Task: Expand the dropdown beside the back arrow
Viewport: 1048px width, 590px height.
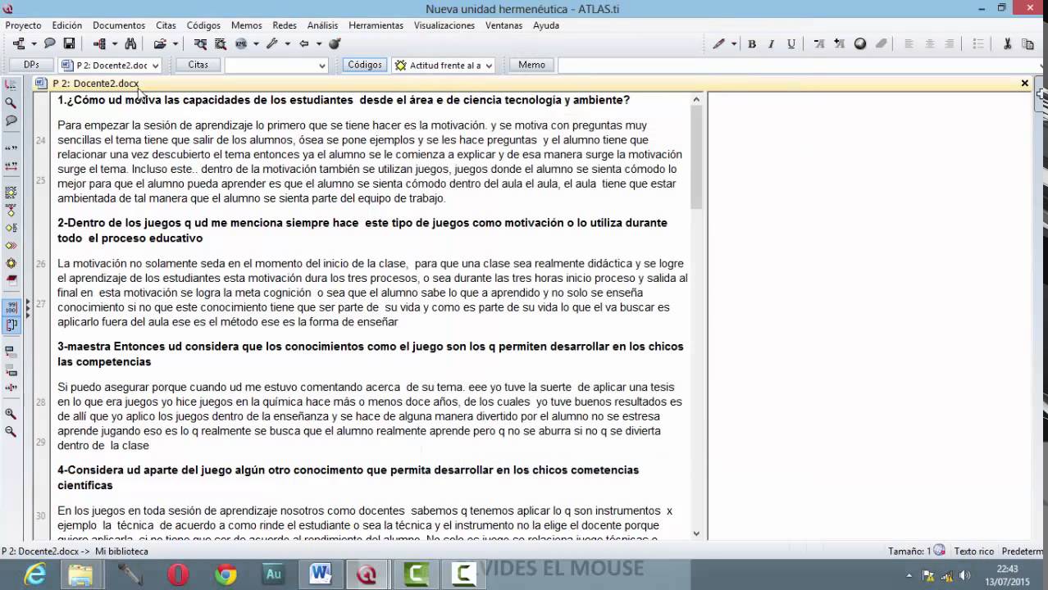Action: (319, 43)
